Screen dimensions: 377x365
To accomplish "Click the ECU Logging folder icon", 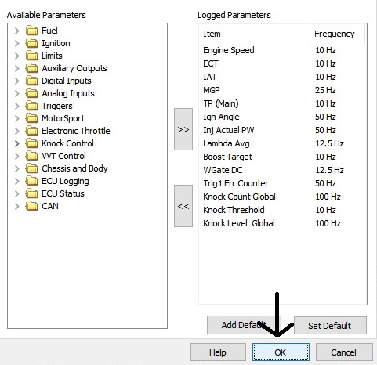I will tap(32, 181).
